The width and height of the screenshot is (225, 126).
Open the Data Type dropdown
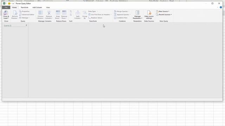pos(93,11)
